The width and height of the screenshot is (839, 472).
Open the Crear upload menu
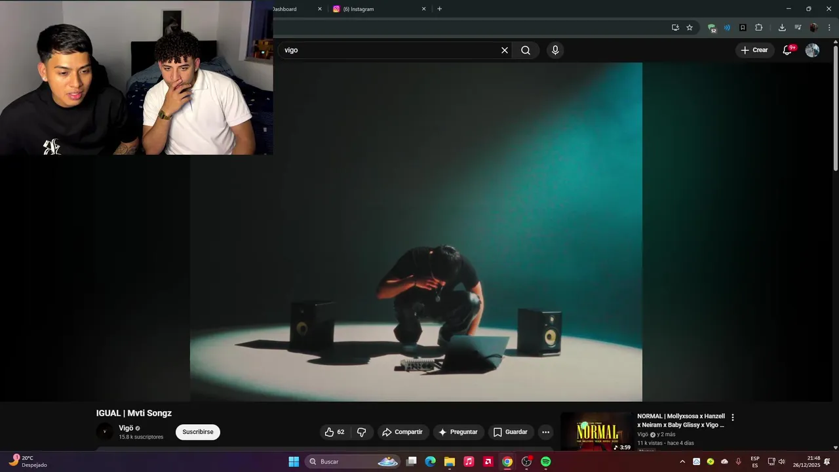coord(754,50)
